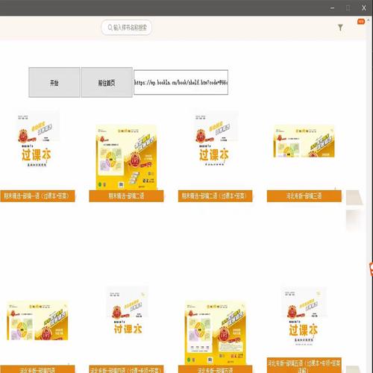
Task: Select the 期末精选-部编二语 label
Action: click(x=126, y=196)
